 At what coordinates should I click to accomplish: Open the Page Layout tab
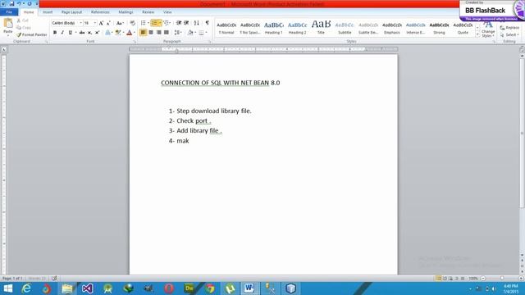tap(71, 12)
